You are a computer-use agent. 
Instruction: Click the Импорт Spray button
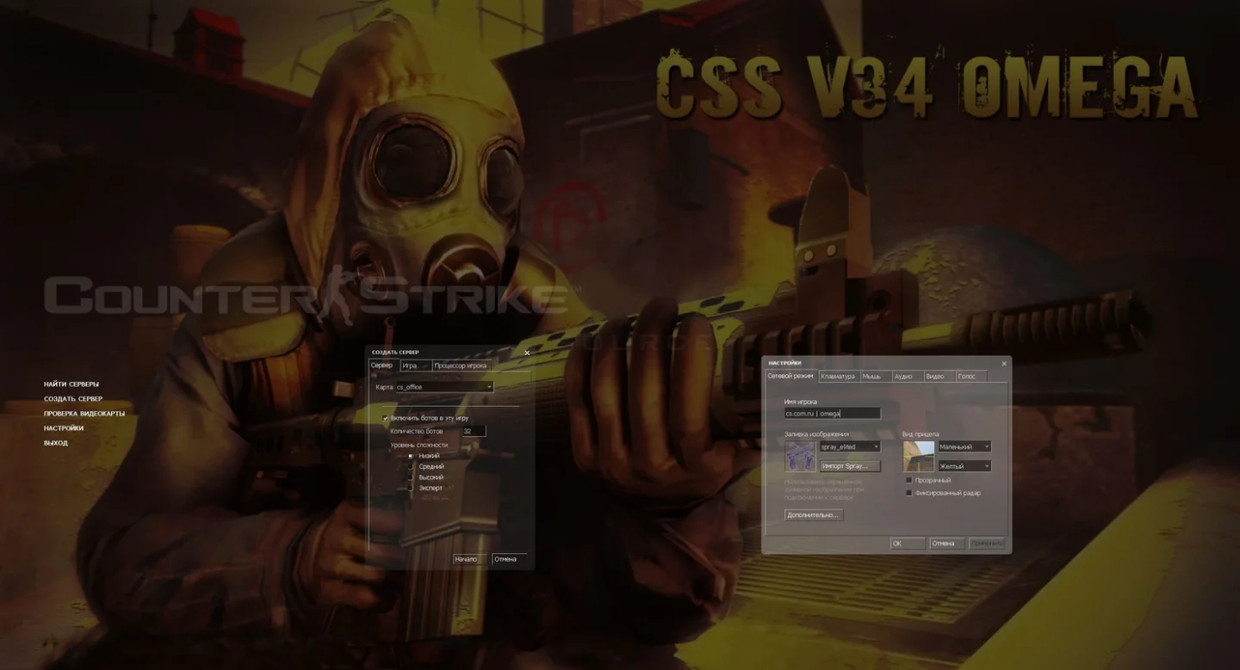(x=849, y=466)
